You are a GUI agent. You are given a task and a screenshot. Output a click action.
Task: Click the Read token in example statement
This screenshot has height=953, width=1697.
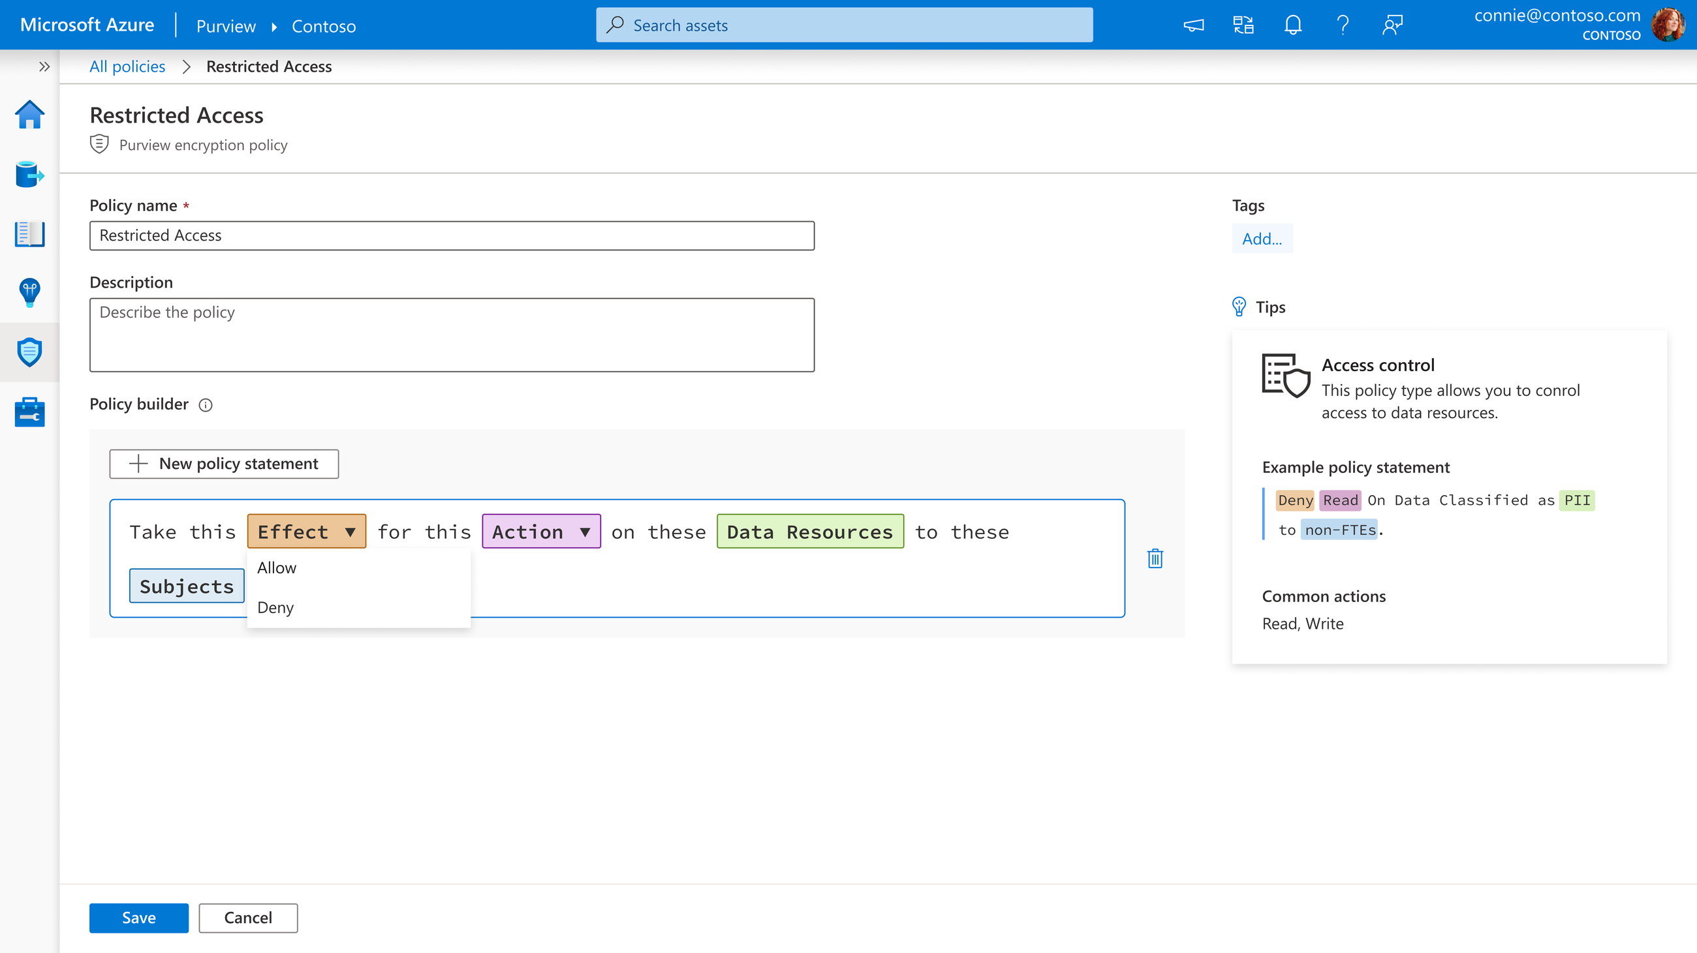1341,500
